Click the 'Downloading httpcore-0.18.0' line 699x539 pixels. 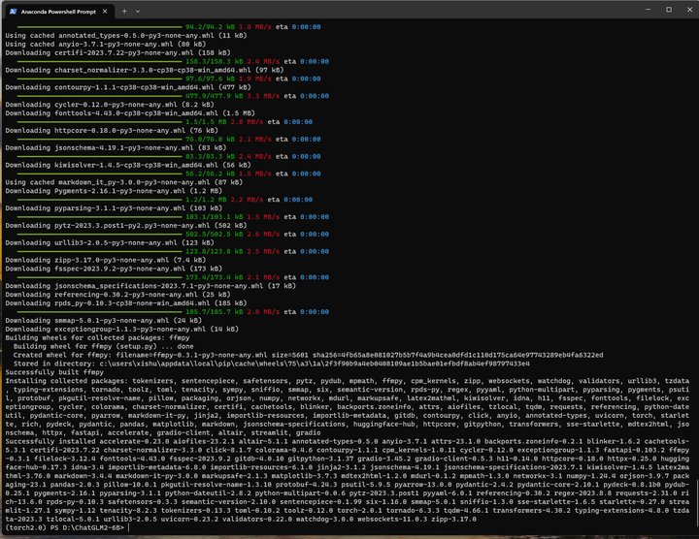pos(112,131)
